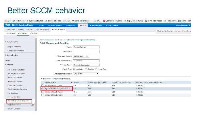Viewport: 207px width, 116px height.
Task: Select Patch Management Condition in sidebar
Action: 18,101
